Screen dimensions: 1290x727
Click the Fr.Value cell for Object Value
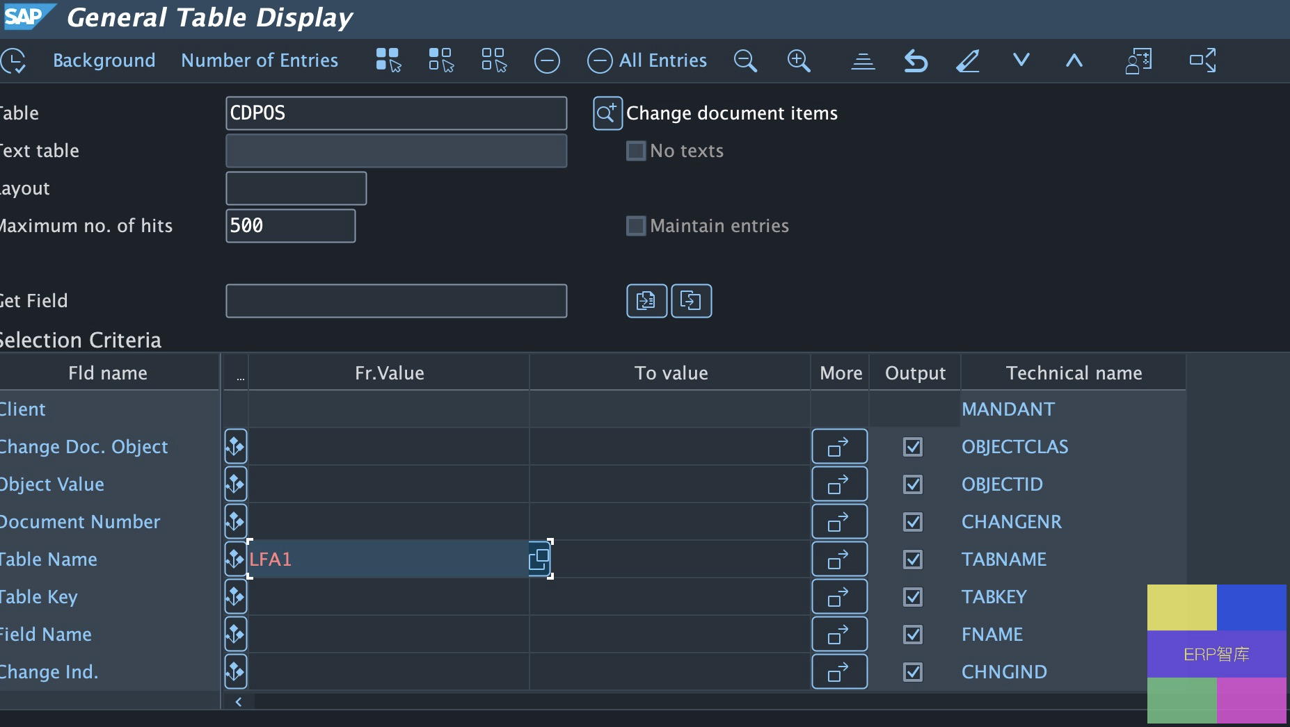tap(389, 484)
